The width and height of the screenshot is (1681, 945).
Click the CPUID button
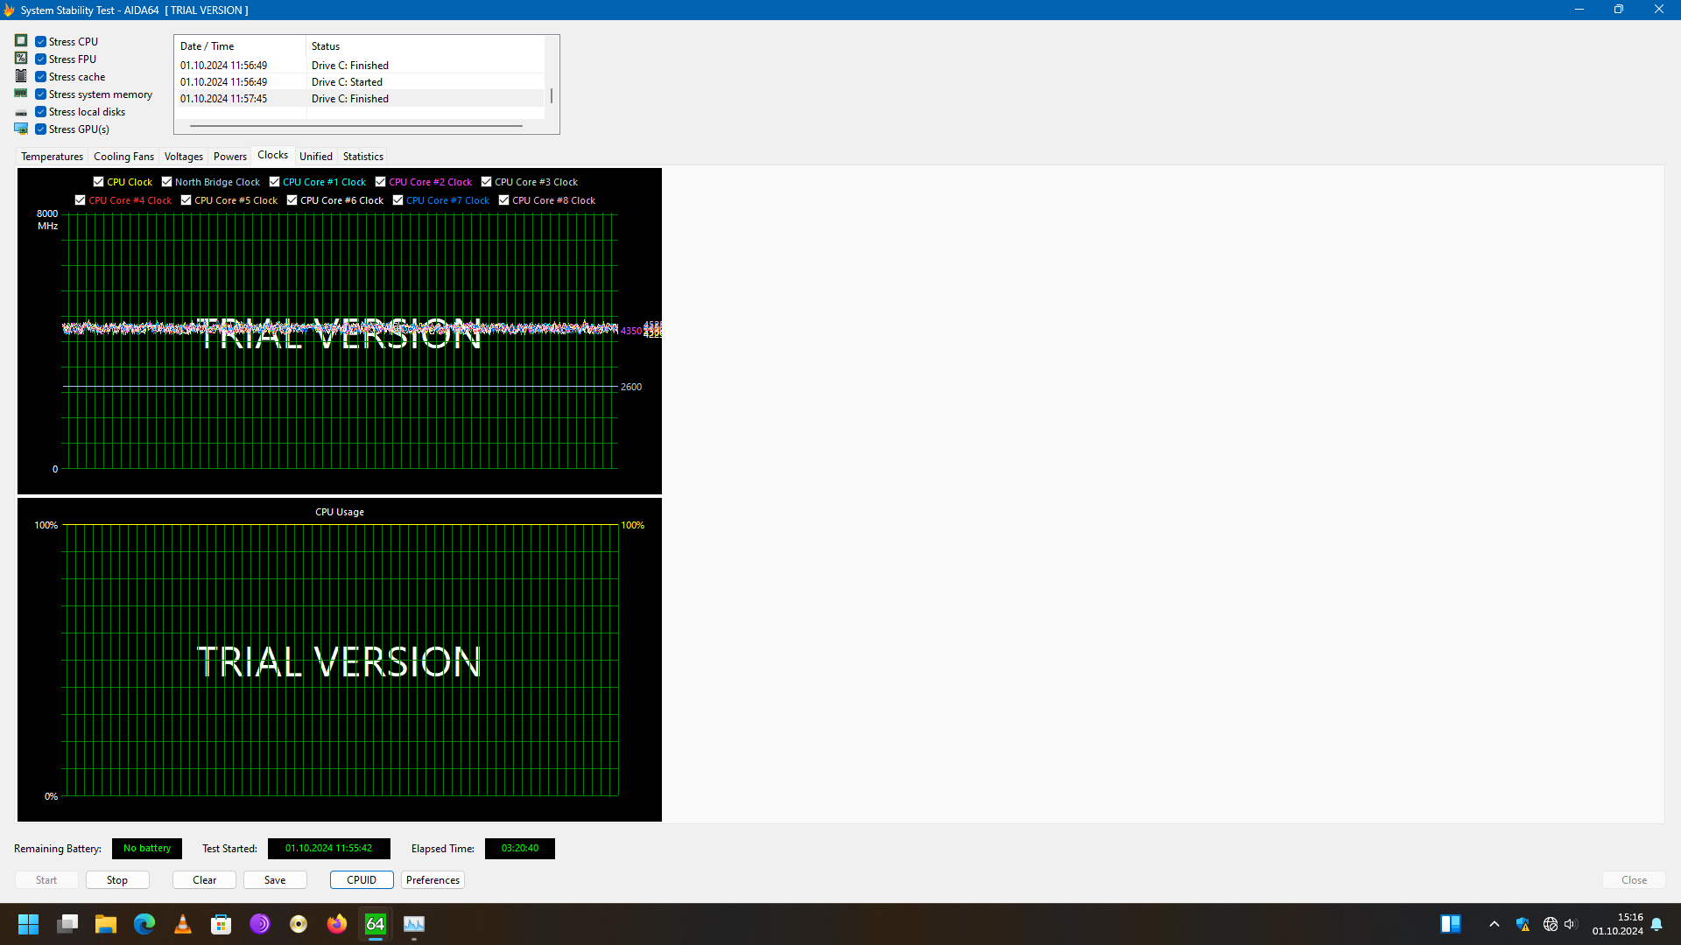pyautogui.click(x=362, y=880)
